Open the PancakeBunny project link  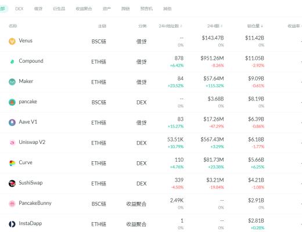(35, 203)
